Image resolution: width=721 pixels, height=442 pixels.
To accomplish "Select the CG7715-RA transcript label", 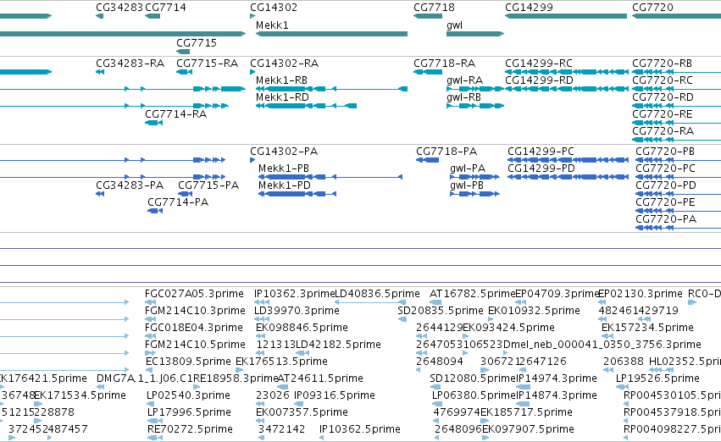I will coord(208,64).
